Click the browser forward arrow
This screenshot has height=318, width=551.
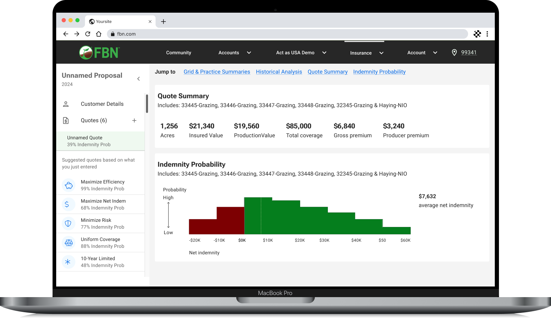click(x=77, y=34)
